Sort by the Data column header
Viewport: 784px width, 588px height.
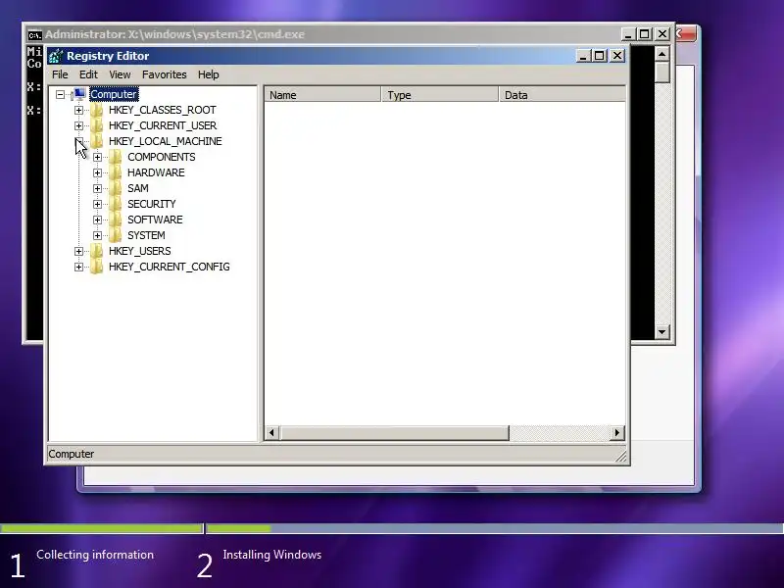tap(563, 95)
